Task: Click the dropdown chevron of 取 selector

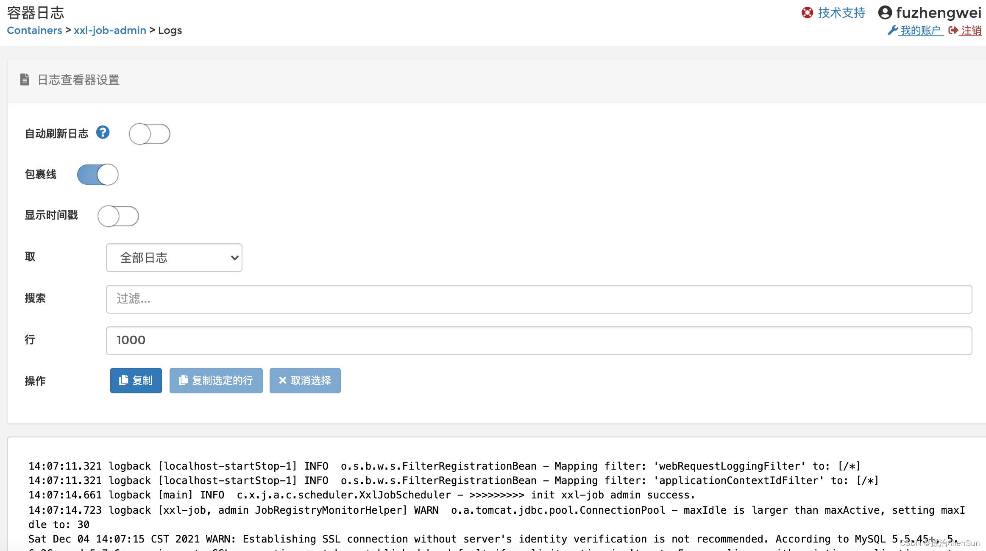Action: pyautogui.click(x=234, y=258)
